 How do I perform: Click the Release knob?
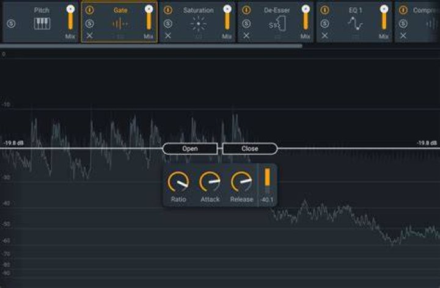coord(241,182)
